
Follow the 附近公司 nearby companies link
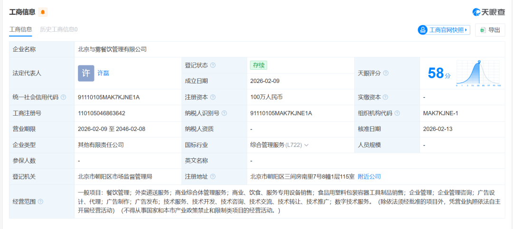coord(369,177)
